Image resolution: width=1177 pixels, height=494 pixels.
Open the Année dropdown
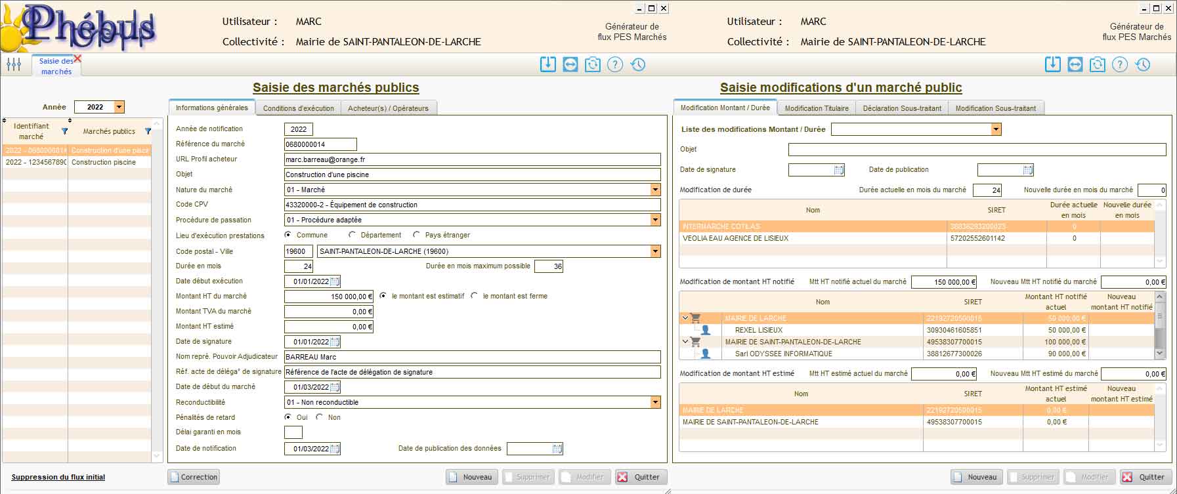click(x=119, y=107)
